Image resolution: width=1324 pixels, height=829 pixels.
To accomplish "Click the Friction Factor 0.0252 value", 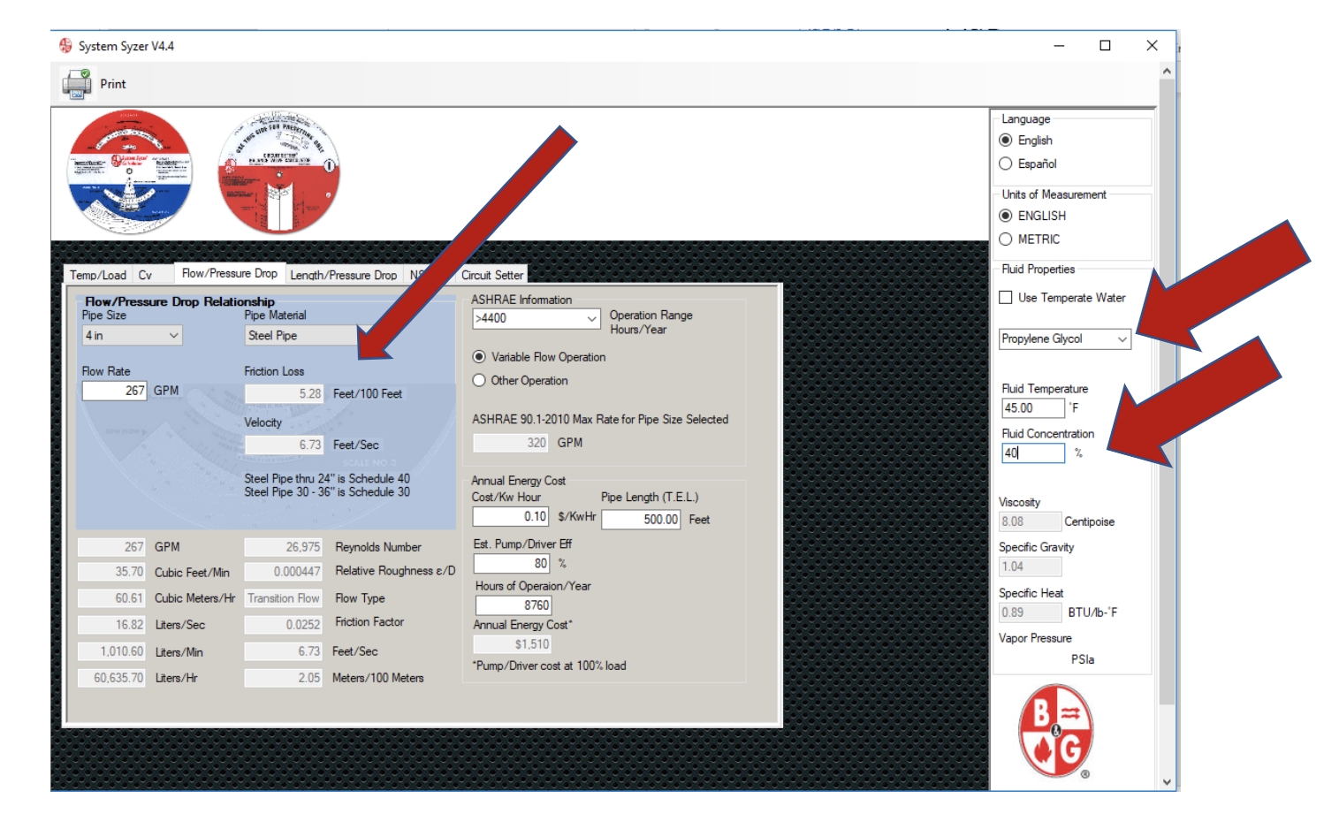I will pyautogui.click(x=284, y=624).
